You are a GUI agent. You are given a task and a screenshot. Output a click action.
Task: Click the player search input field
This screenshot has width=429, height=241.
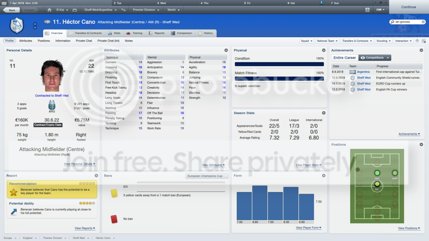(x=407, y=22)
